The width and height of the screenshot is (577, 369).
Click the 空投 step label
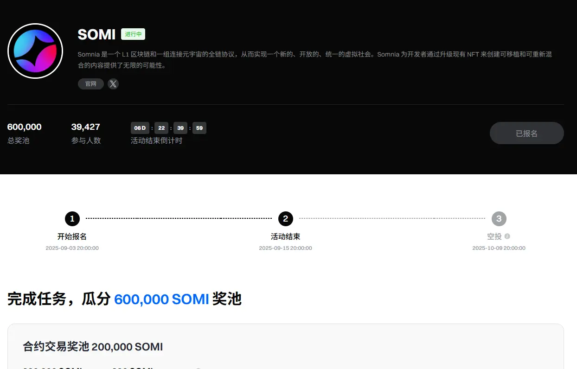point(494,236)
